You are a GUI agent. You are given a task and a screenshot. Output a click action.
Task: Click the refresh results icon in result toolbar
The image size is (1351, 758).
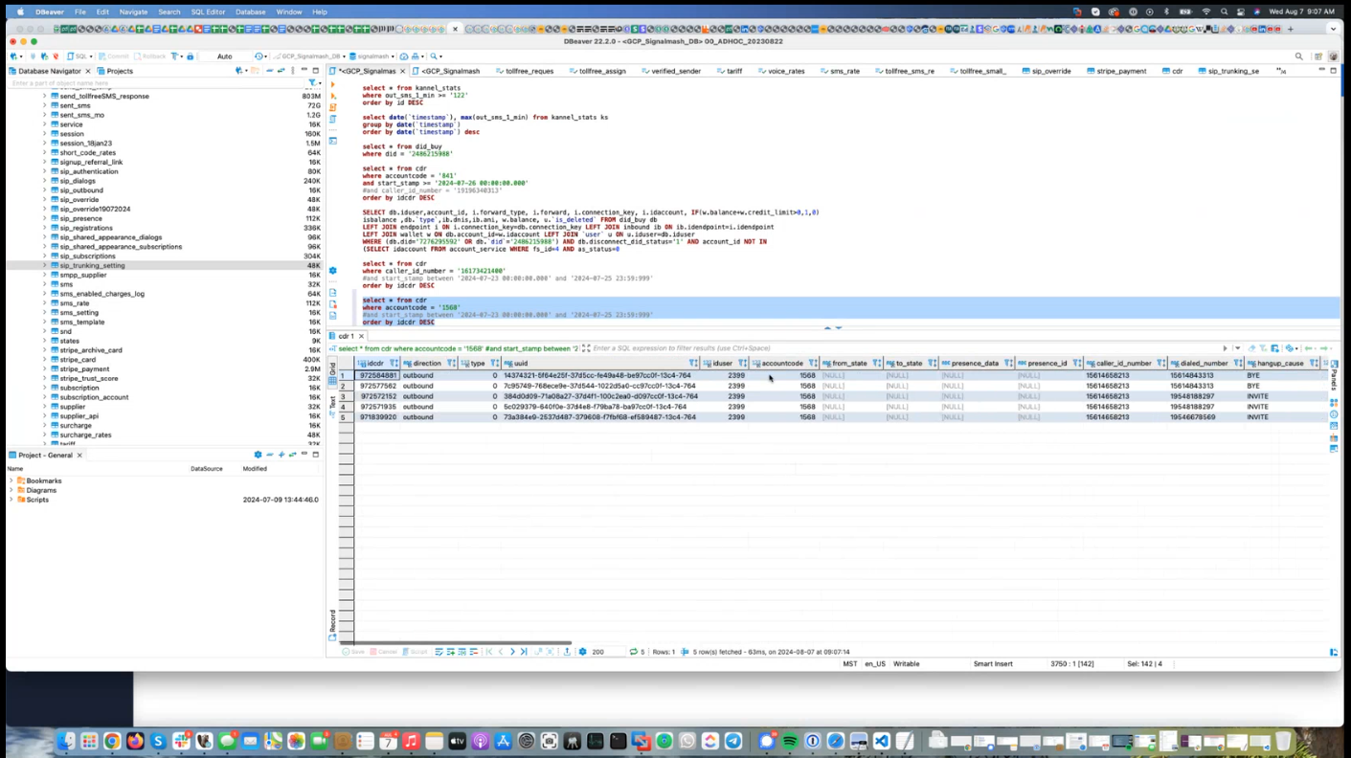click(633, 652)
